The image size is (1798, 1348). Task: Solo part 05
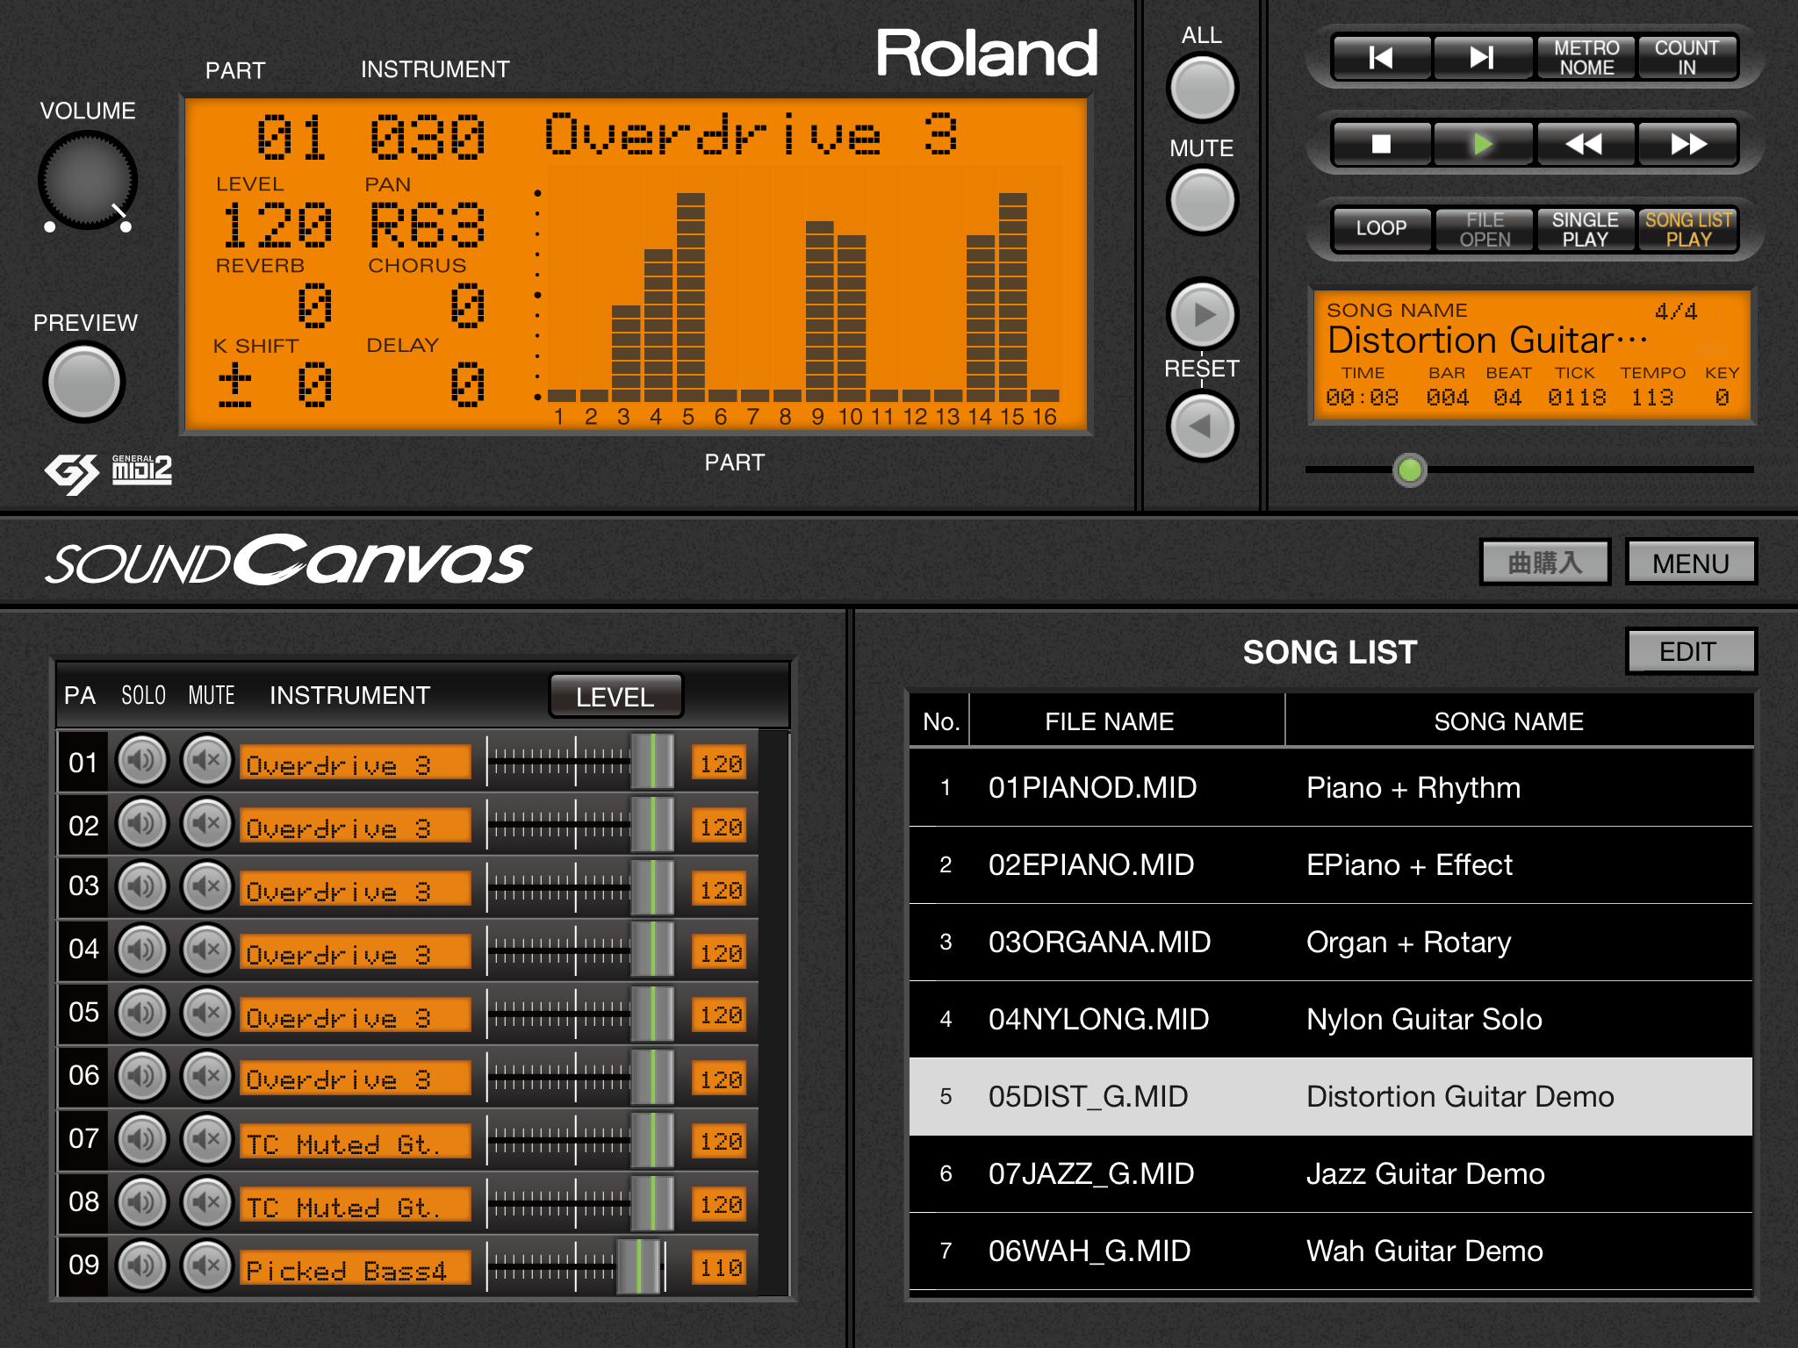click(x=142, y=1013)
